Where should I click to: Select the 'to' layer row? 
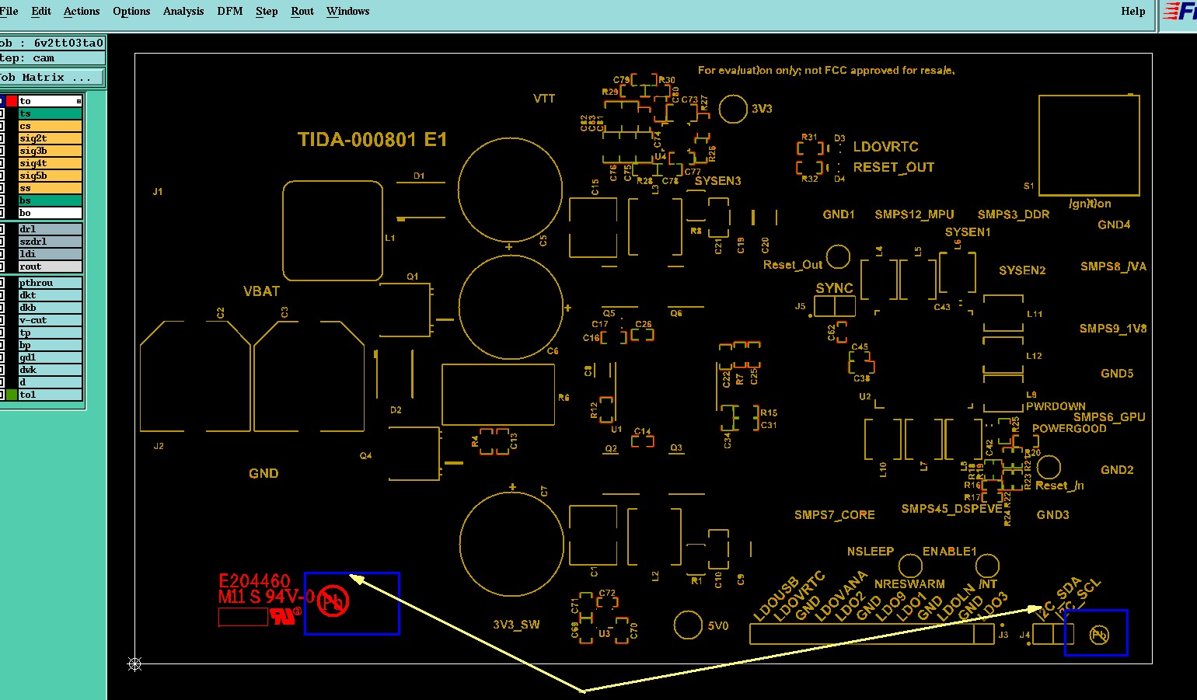pos(50,101)
